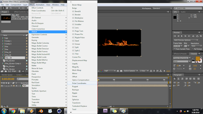Align paragraph text right
This screenshot has height=114, width=203.
click(182, 79)
